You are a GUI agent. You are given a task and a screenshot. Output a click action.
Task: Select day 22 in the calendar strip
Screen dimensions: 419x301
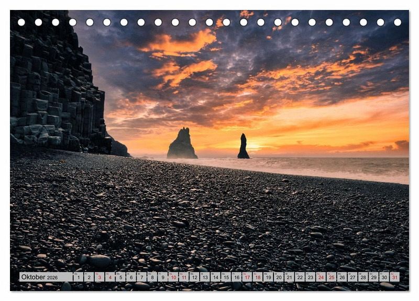click(300, 277)
